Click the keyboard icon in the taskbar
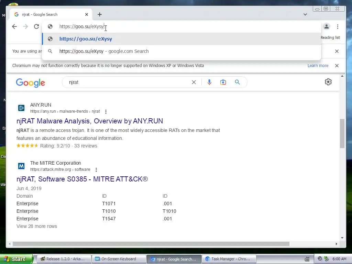 pos(307,259)
